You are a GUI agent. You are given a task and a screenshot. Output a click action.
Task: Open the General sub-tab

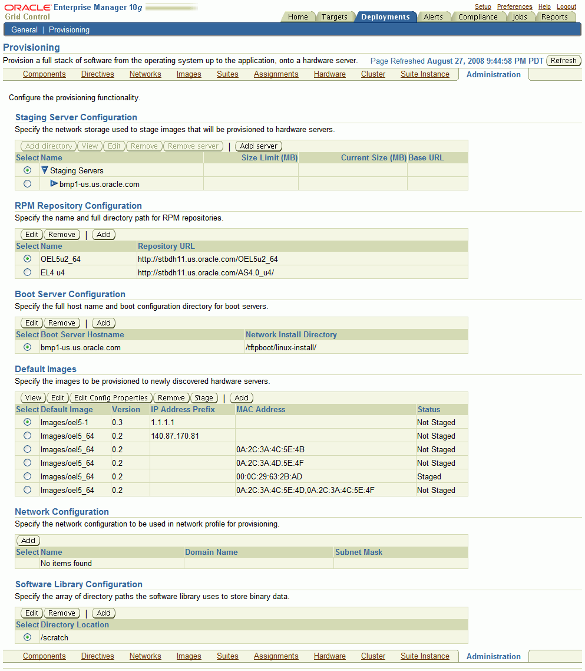coord(24,29)
